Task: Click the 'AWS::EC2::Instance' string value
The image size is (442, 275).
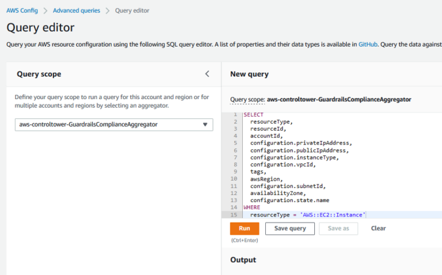Action: [333, 215]
